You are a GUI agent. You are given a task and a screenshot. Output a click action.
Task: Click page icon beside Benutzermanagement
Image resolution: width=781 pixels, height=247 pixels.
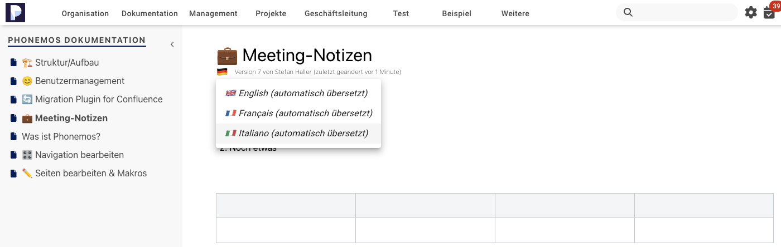click(x=13, y=81)
